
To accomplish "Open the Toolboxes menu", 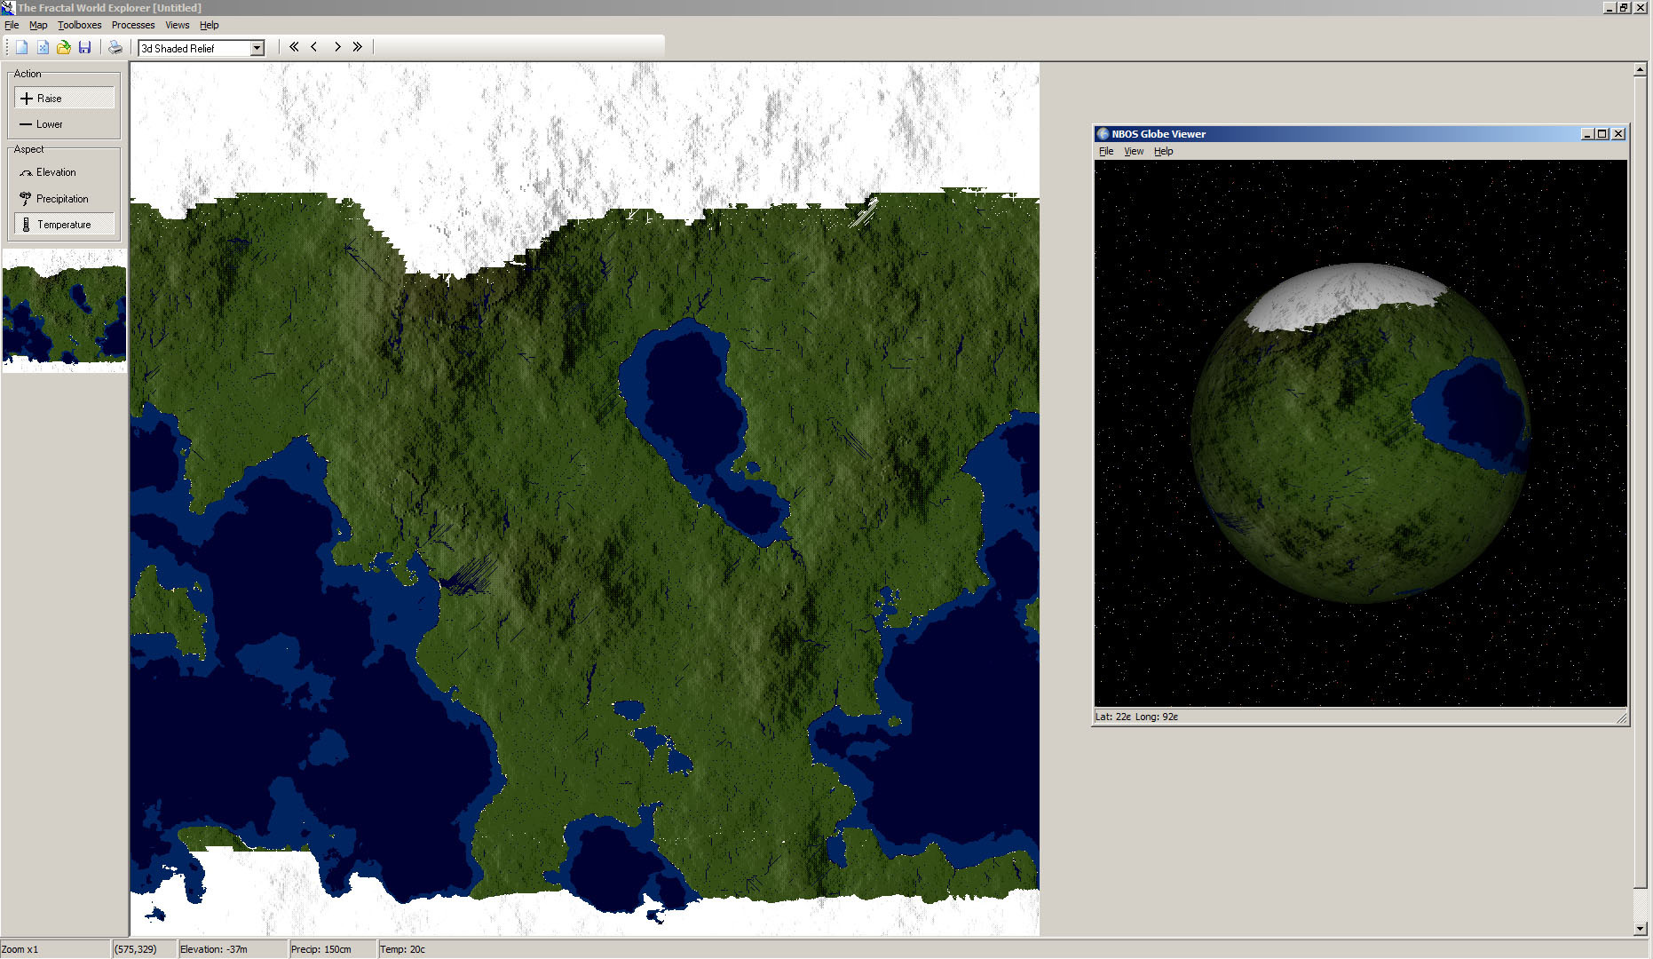I will pyautogui.click(x=80, y=25).
